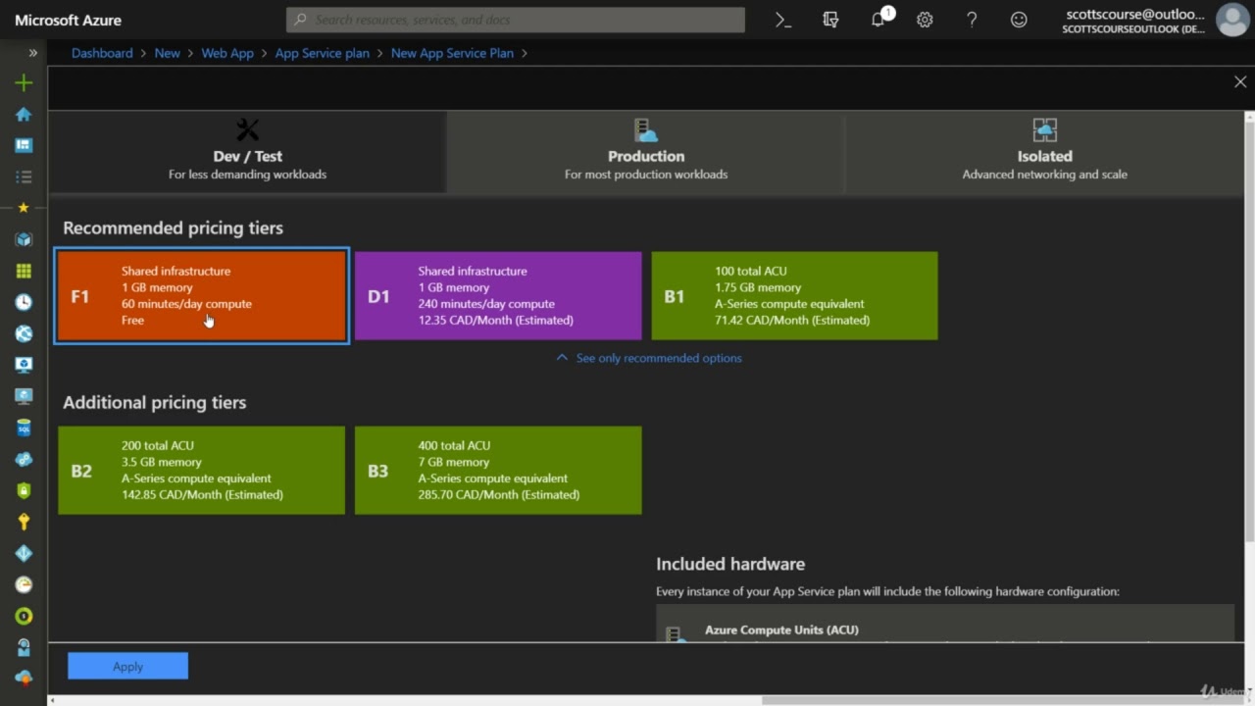The width and height of the screenshot is (1255, 706).
Task: Click the search resources input field
Action: [516, 20]
